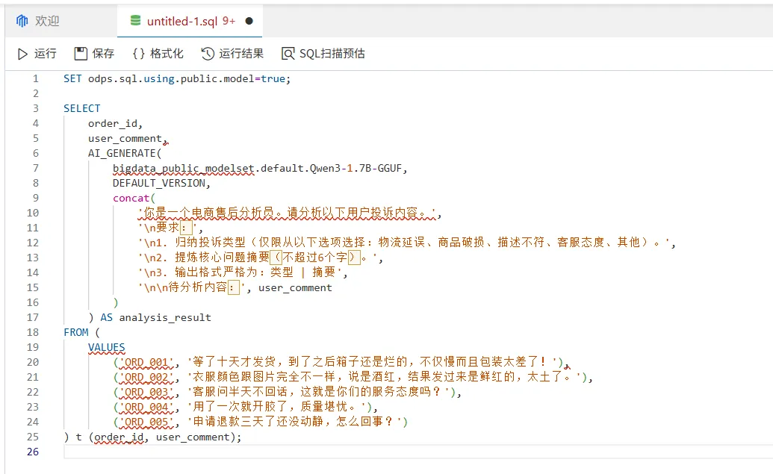Click the Format (格式化) curly braces icon

pyautogui.click(x=138, y=54)
